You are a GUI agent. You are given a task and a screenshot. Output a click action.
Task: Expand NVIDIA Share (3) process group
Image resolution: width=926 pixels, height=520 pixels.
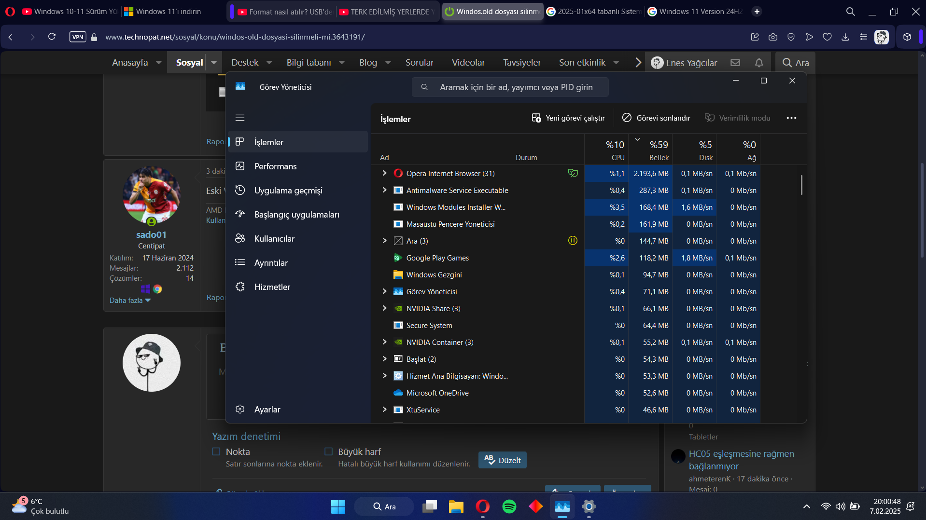point(384,308)
